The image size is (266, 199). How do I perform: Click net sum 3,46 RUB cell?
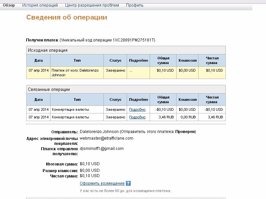[212, 117]
